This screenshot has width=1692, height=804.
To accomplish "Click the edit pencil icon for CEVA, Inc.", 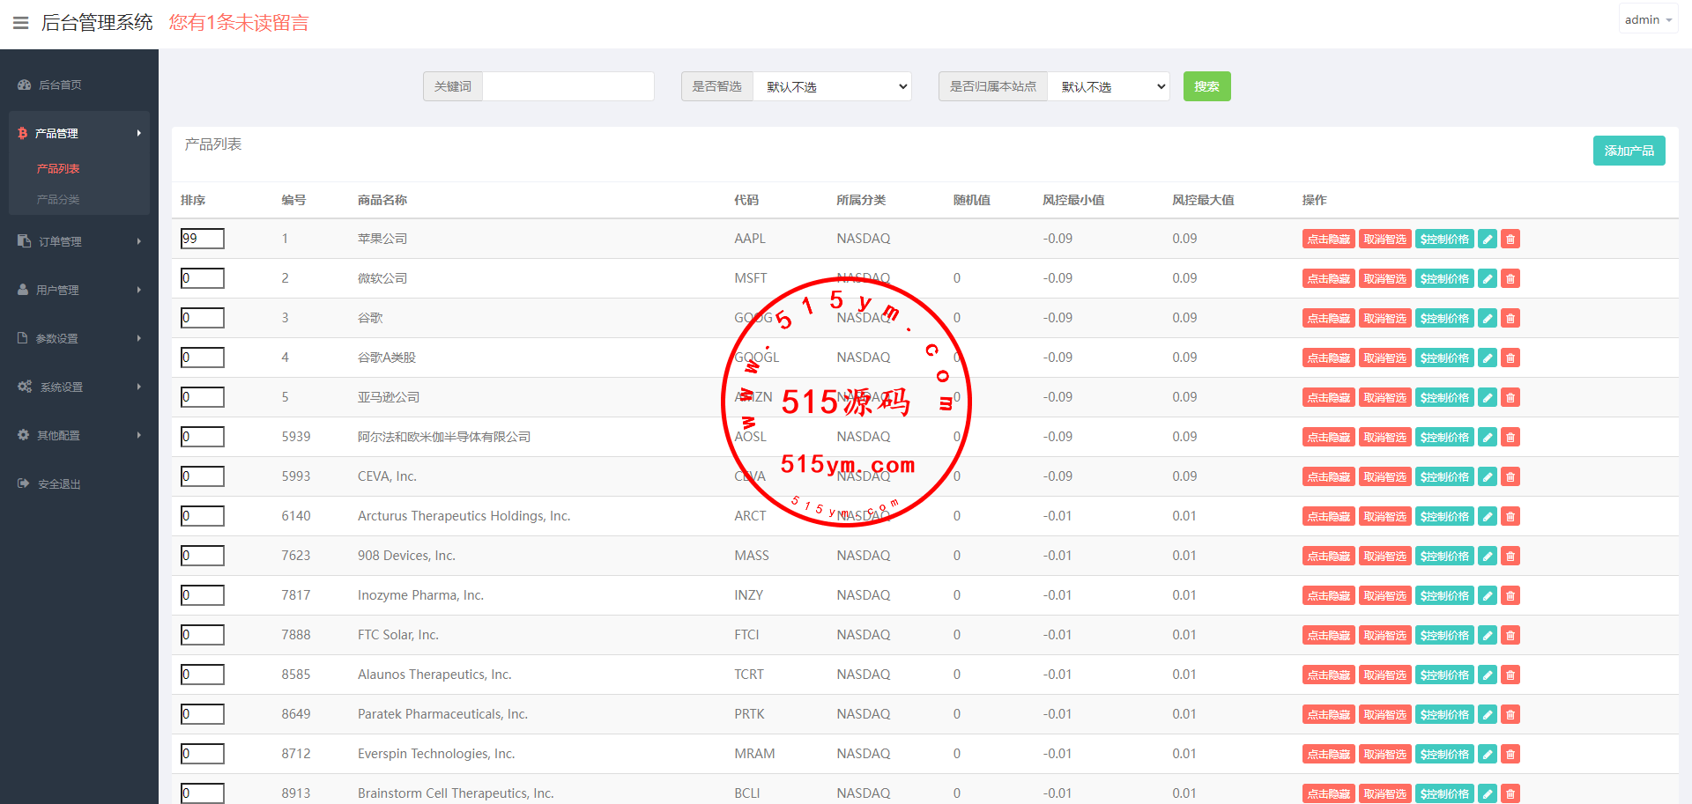I will click(1488, 476).
